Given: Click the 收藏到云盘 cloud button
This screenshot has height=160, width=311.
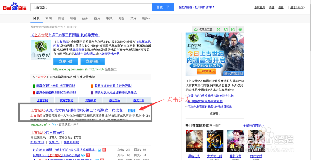Looking at the screenshot, I should (203, 29).
